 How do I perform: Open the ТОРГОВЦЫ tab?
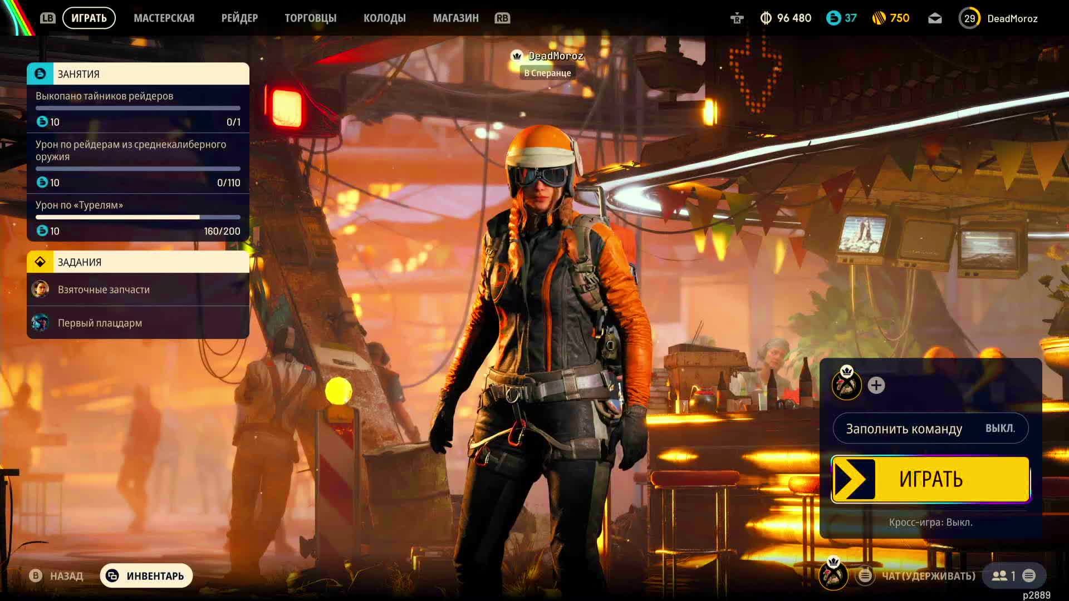[310, 18]
